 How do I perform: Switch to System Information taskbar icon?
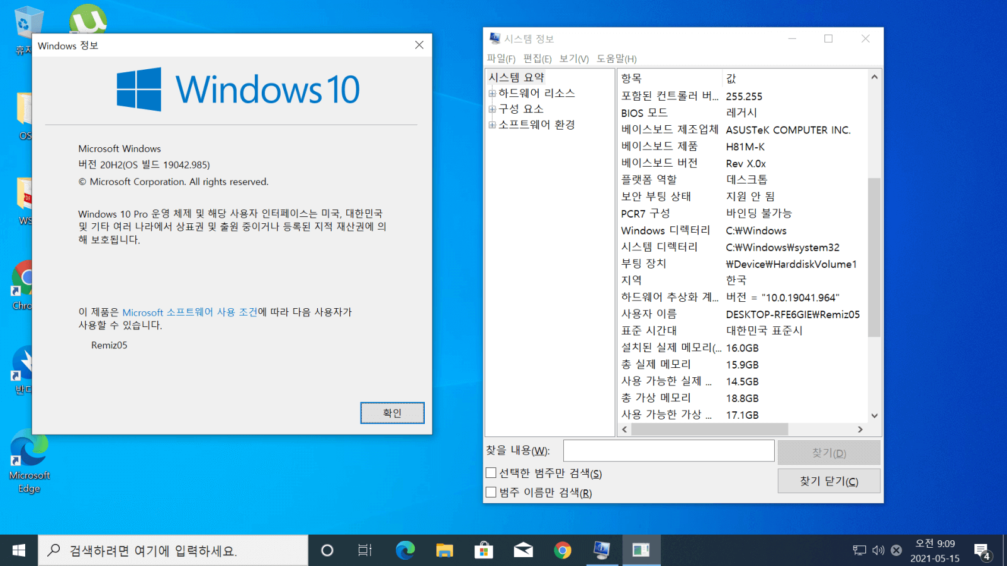[x=602, y=550]
